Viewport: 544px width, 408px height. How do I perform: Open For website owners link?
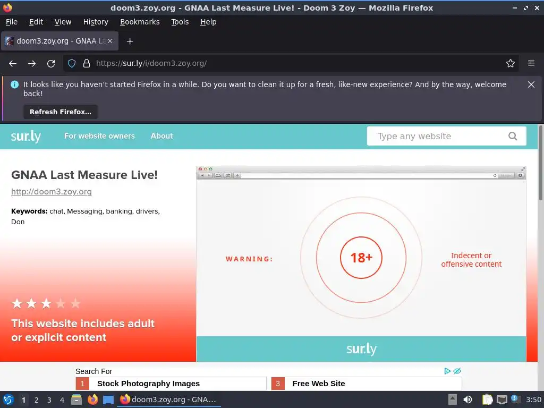pyautogui.click(x=99, y=136)
